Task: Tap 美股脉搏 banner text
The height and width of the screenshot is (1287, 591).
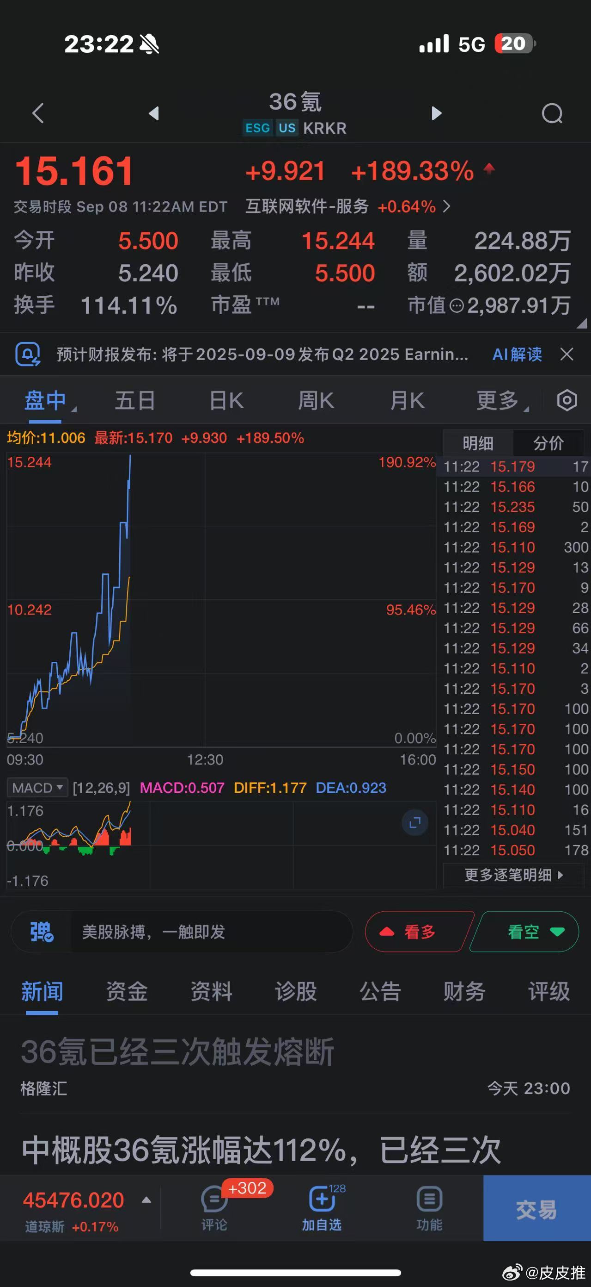Action: (x=153, y=932)
